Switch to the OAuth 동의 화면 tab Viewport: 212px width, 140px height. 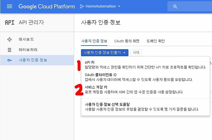(x=127, y=41)
